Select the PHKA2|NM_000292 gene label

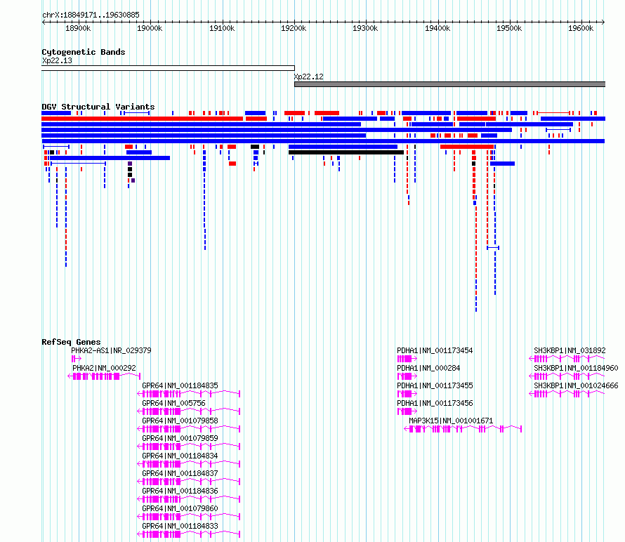coord(104,369)
